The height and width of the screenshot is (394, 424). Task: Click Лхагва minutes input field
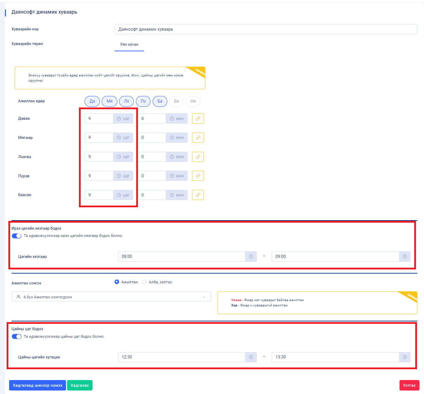[x=152, y=157]
